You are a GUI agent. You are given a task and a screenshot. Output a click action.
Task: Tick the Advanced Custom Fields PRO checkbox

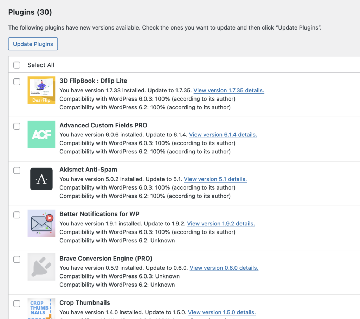click(17, 126)
